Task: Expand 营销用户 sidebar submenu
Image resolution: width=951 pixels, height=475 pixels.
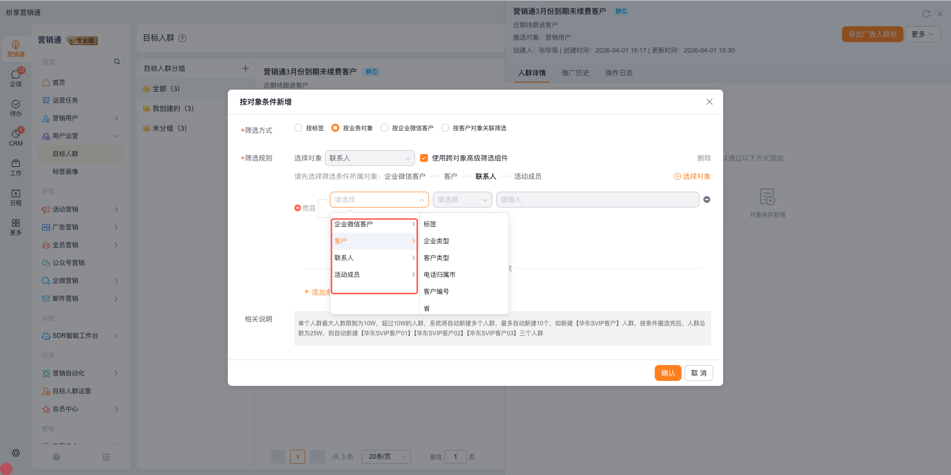Action: (x=116, y=118)
